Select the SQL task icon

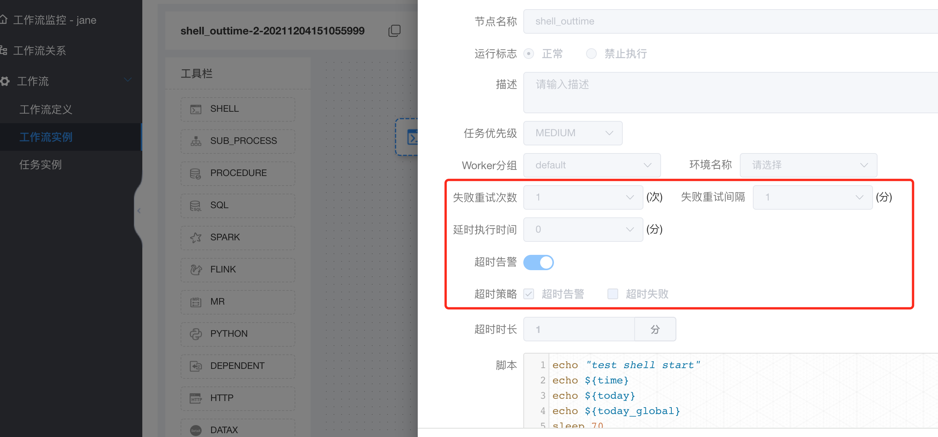pos(238,205)
